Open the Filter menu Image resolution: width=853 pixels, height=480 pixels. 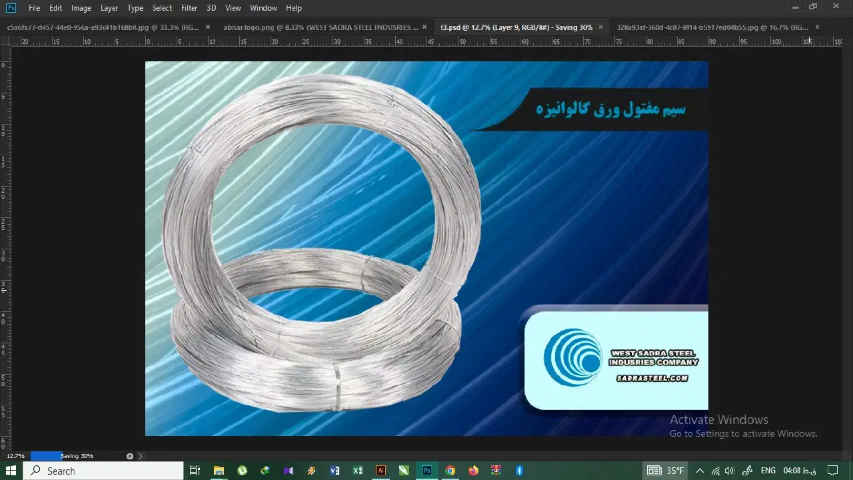coord(189,8)
